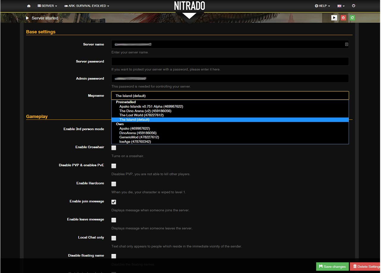Enable the Crosshair checkbox
The image size is (381, 273).
[114, 148]
